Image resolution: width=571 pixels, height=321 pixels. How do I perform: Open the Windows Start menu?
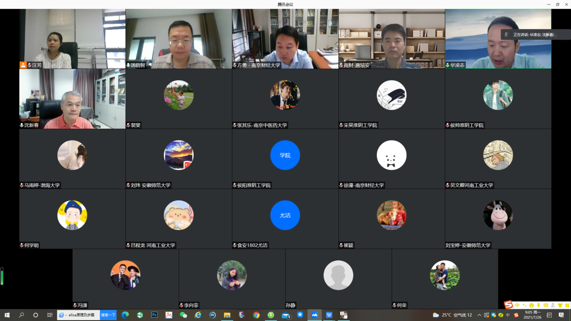pos(7,315)
